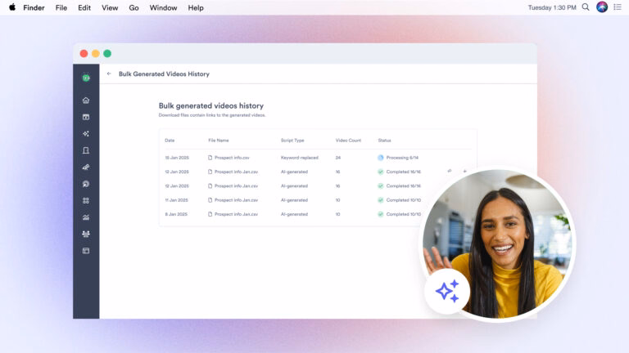Viewport: 629px width, 353px height.
Task: Open the Apple menu
Action: 12,7
